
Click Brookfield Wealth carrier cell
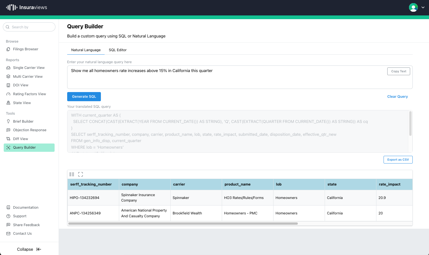(x=196, y=213)
